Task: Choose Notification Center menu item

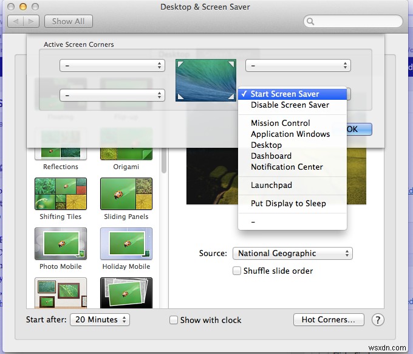Action: tap(292, 167)
